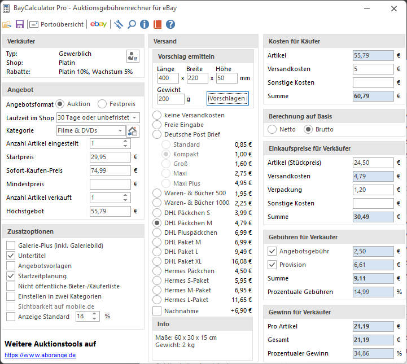Increase Anzahl Artikel eingestellt value
The width and height of the screenshot is (407, 364).
pyautogui.click(x=125, y=141)
